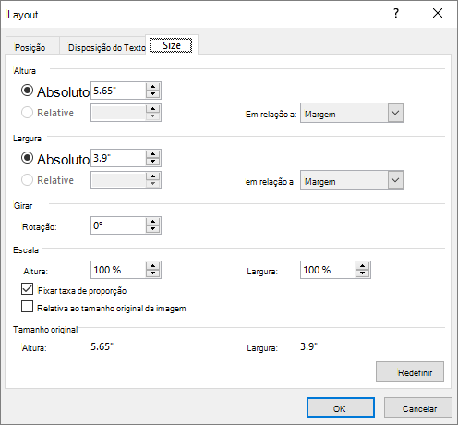The height and width of the screenshot is (425, 458).
Task: Increase Rotação angle using the up arrow
Action: tap(152, 222)
